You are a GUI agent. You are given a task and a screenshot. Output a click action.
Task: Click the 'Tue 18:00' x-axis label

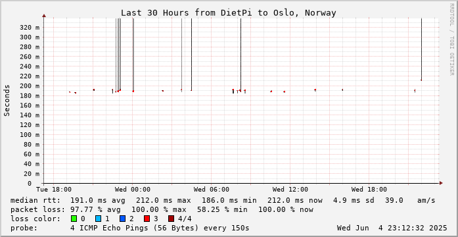pyautogui.click(x=53, y=190)
